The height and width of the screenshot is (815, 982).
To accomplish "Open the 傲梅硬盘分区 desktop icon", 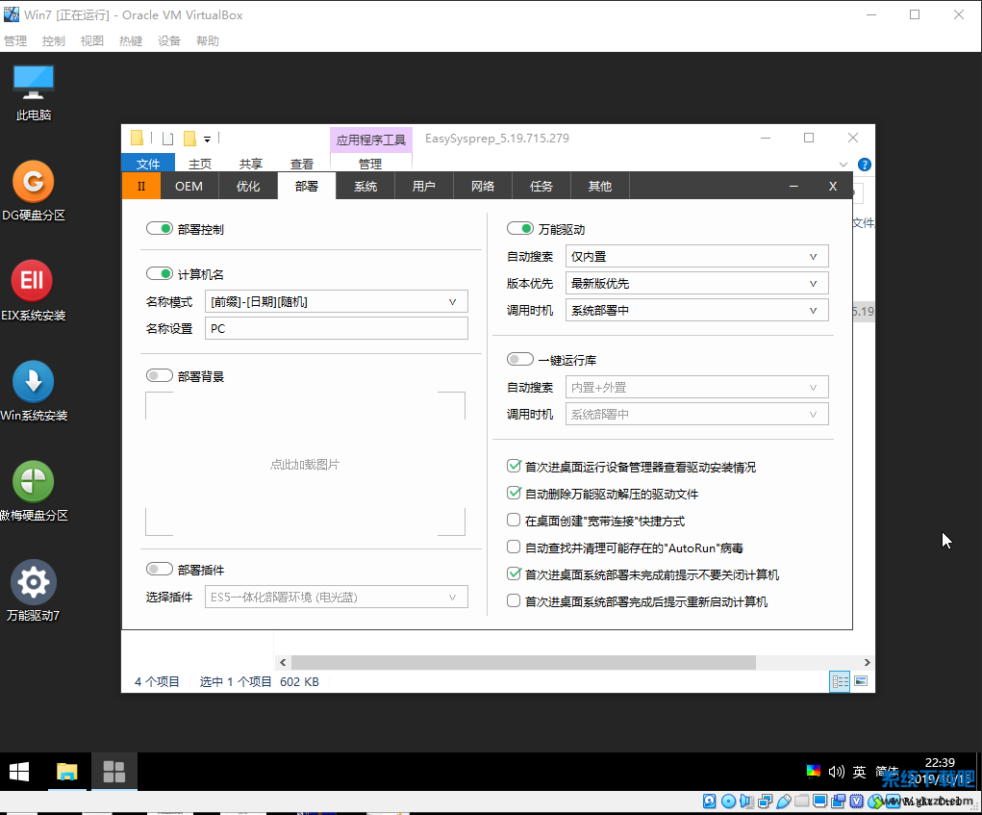I will 33,482.
